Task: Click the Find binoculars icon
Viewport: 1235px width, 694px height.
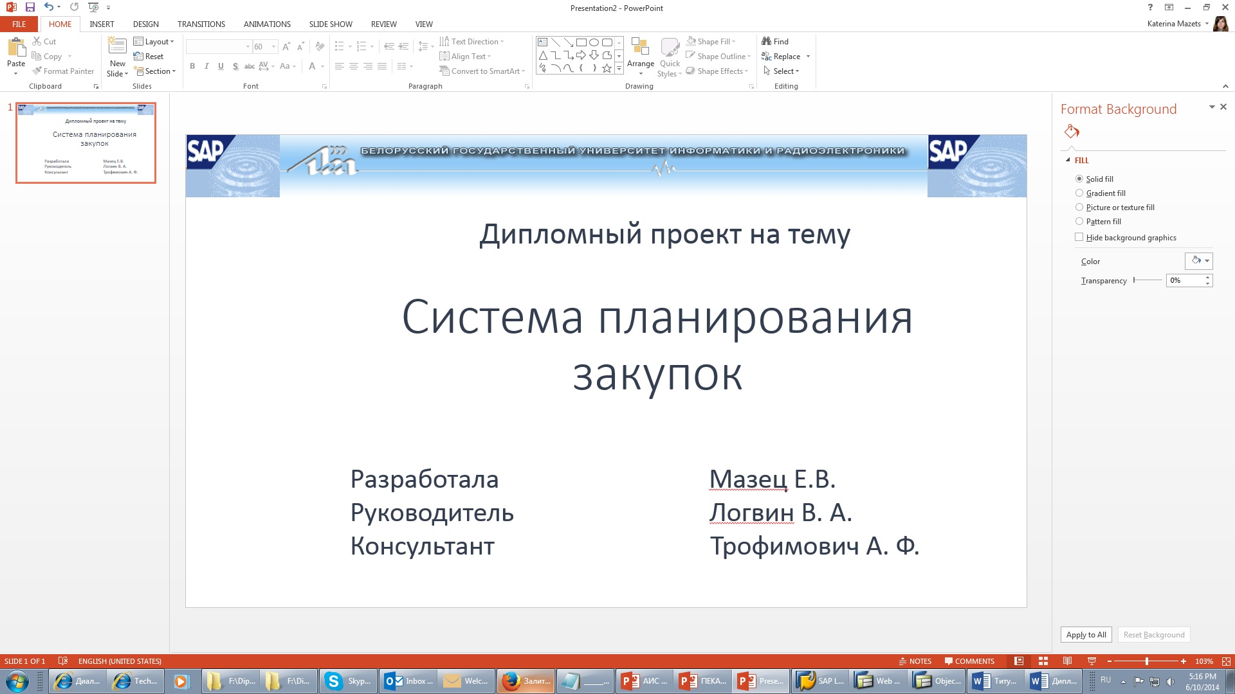Action: (x=766, y=41)
